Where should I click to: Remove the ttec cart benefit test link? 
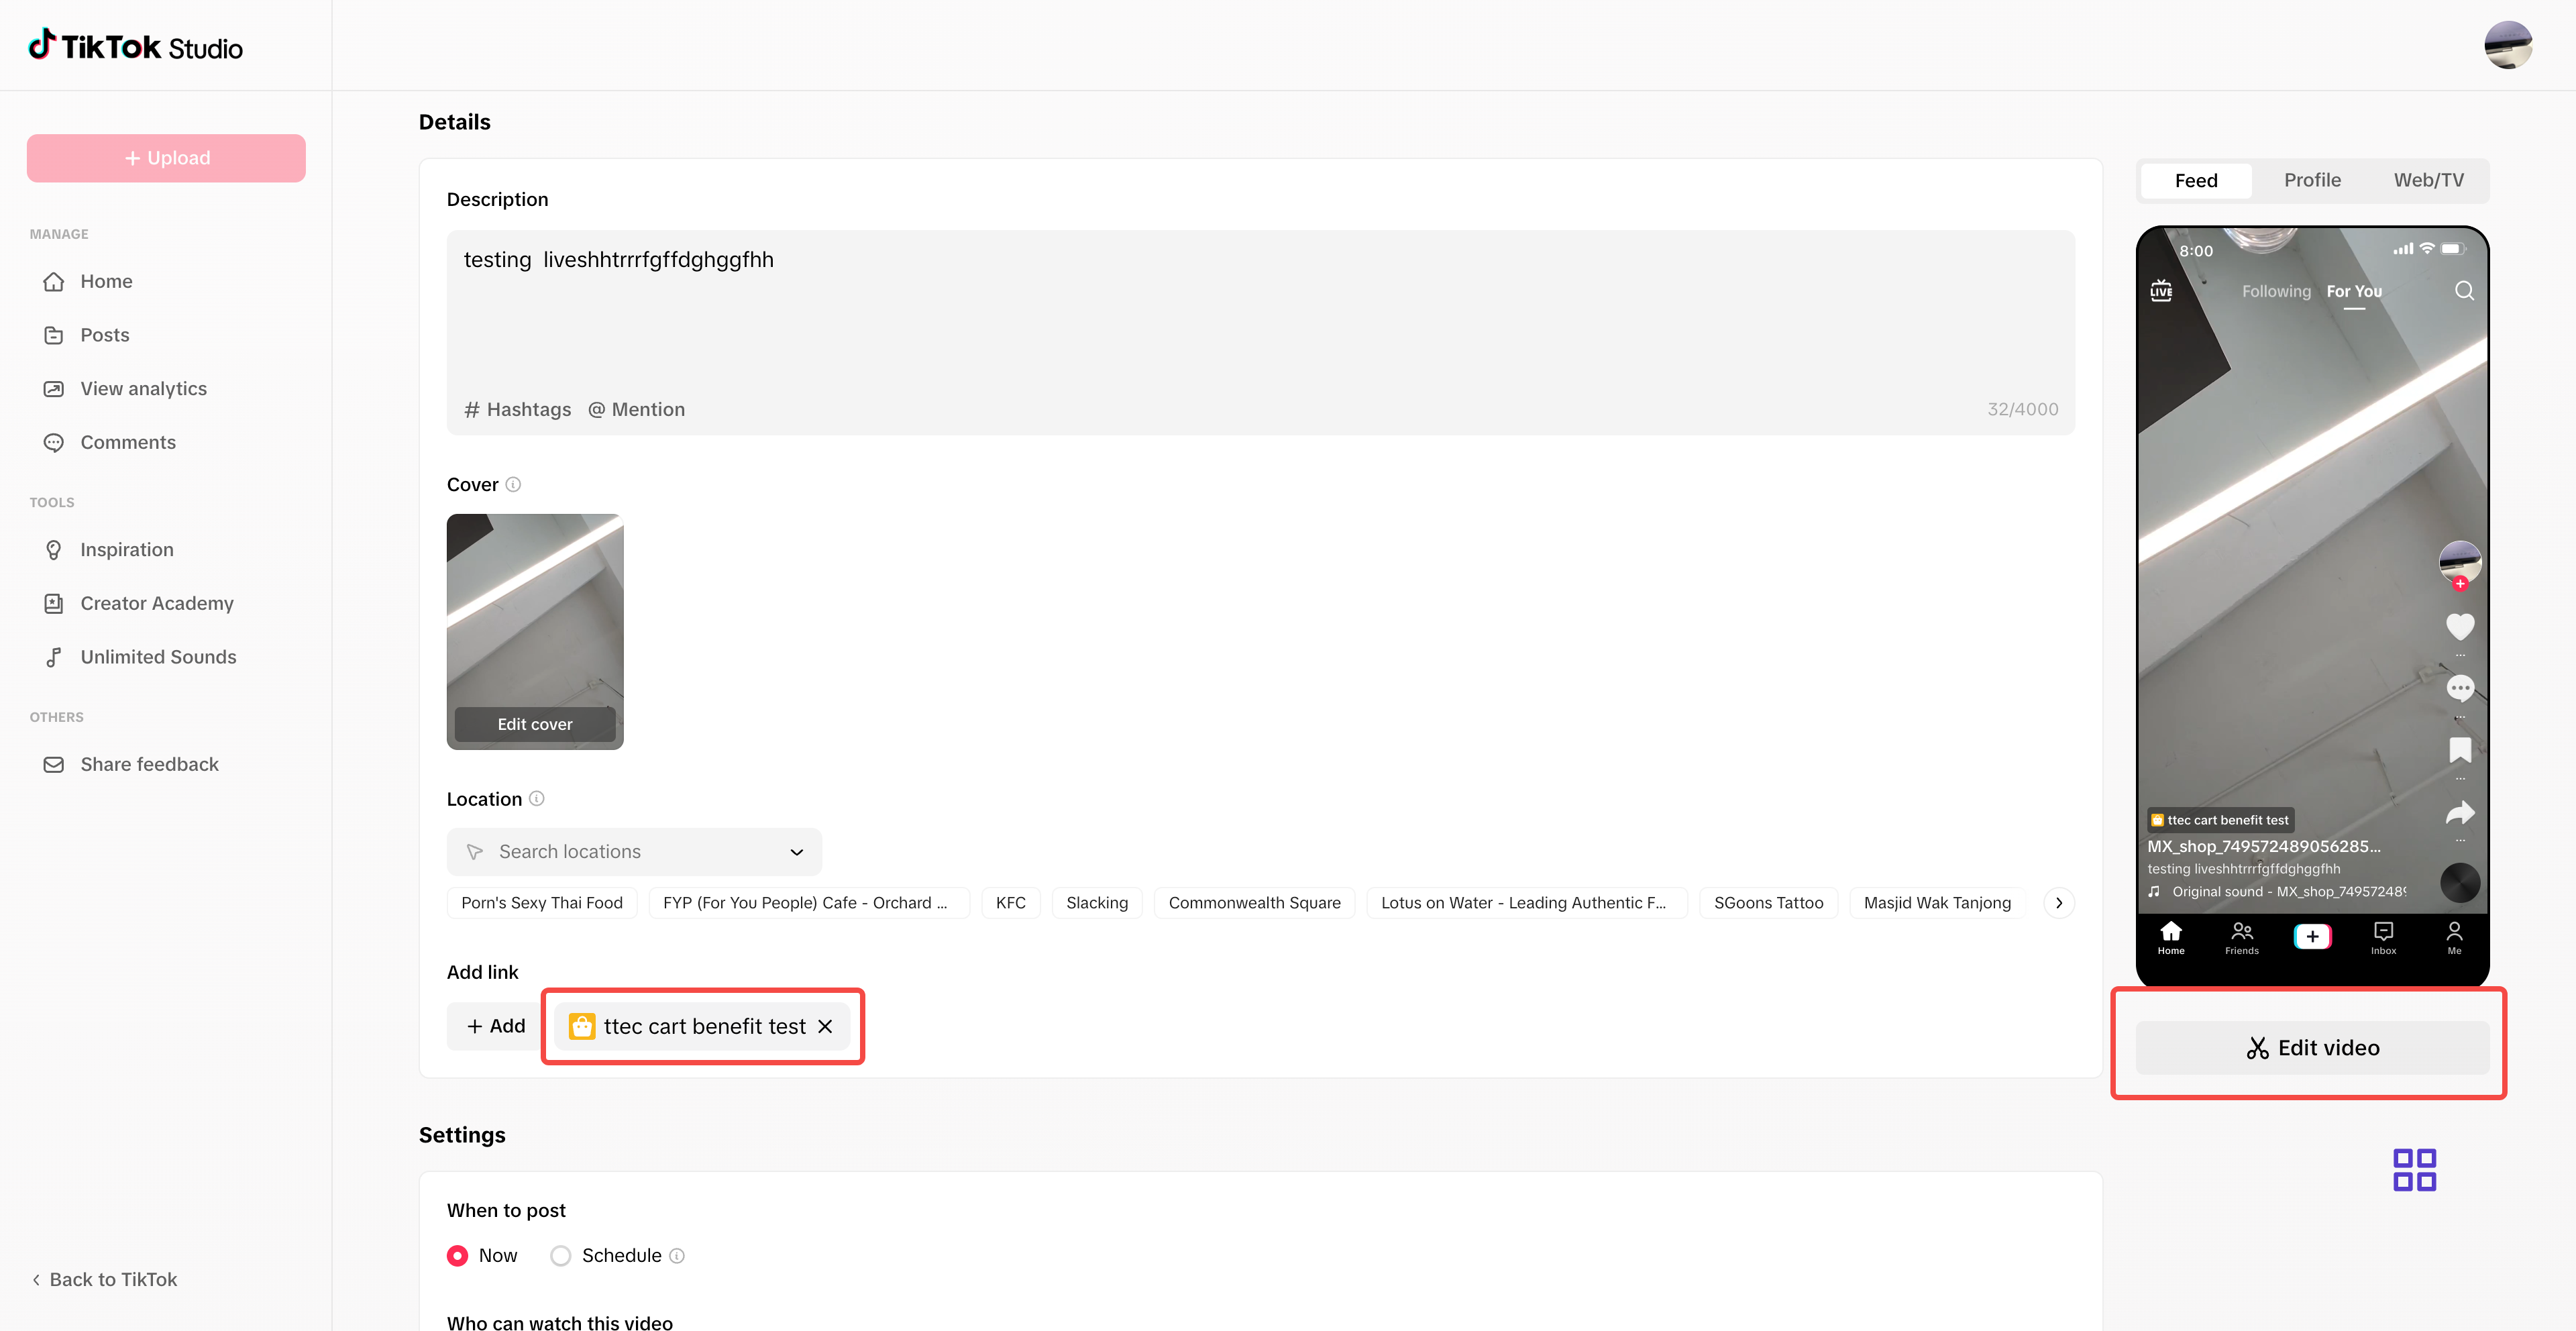coord(825,1026)
